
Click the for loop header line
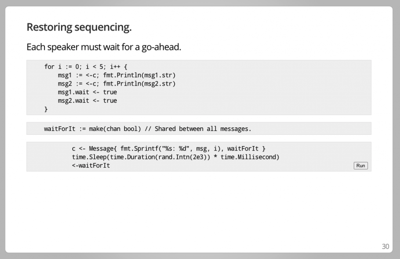pyautogui.click(x=86, y=66)
